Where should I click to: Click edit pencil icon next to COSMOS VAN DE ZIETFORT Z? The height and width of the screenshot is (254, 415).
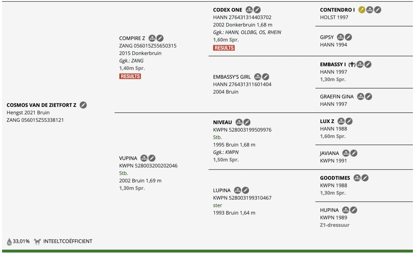tap(83, 105)
